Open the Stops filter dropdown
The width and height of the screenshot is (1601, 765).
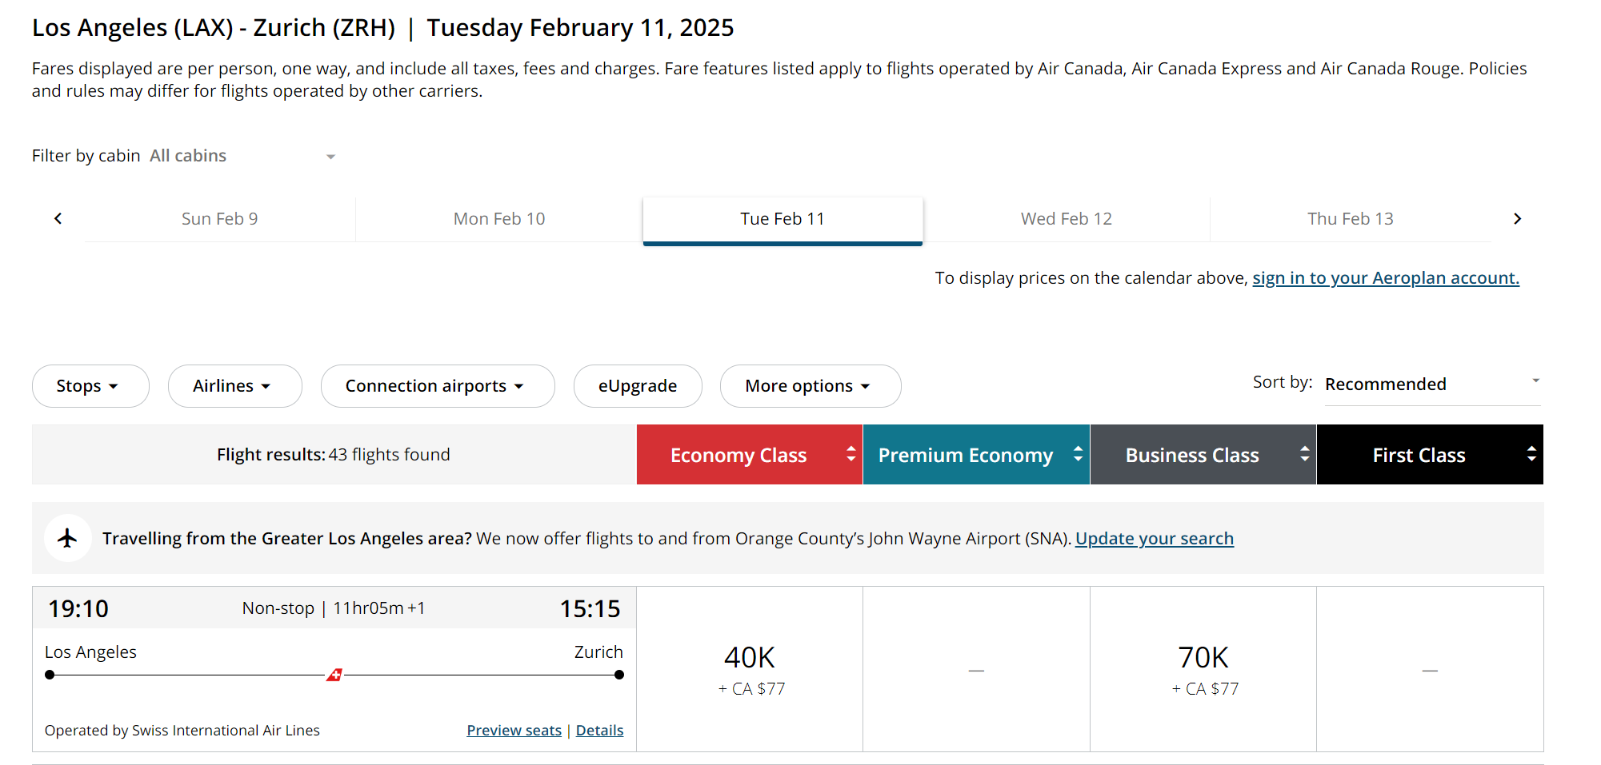pyautogui.click(x=90, y=386)
